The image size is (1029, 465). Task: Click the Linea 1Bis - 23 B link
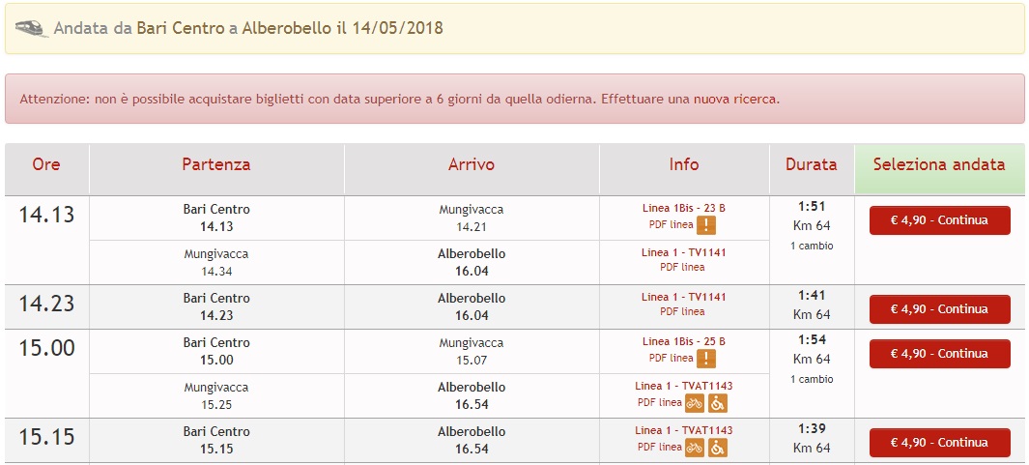pyautogui.click(x=684, y=208)
